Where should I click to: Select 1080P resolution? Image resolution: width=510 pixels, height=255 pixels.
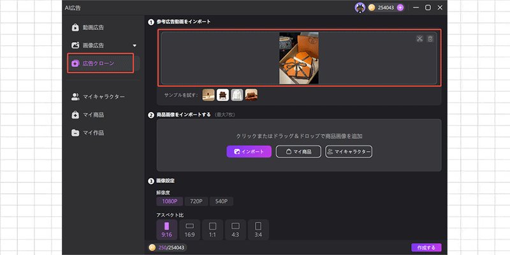pos(170,201)
